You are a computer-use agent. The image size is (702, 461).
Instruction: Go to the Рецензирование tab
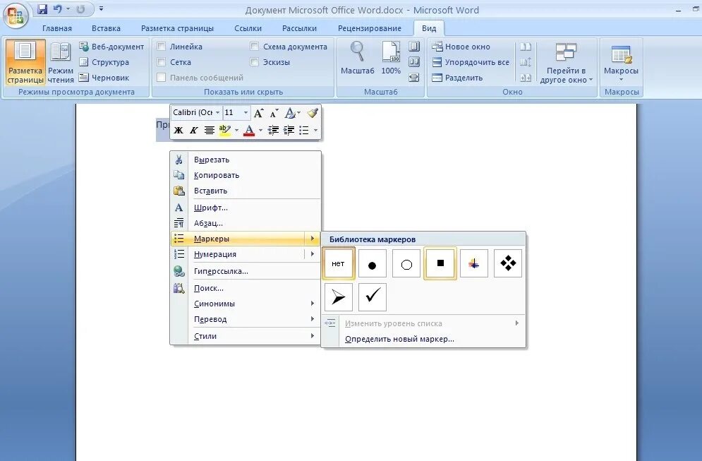coord(370,28)
